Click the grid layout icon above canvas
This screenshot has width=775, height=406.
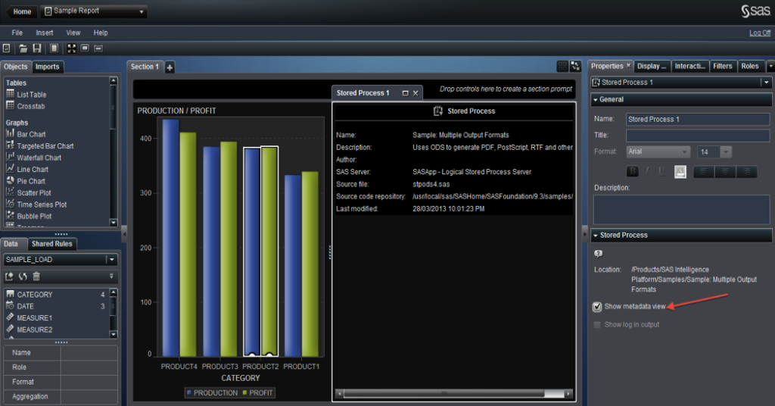562,66
